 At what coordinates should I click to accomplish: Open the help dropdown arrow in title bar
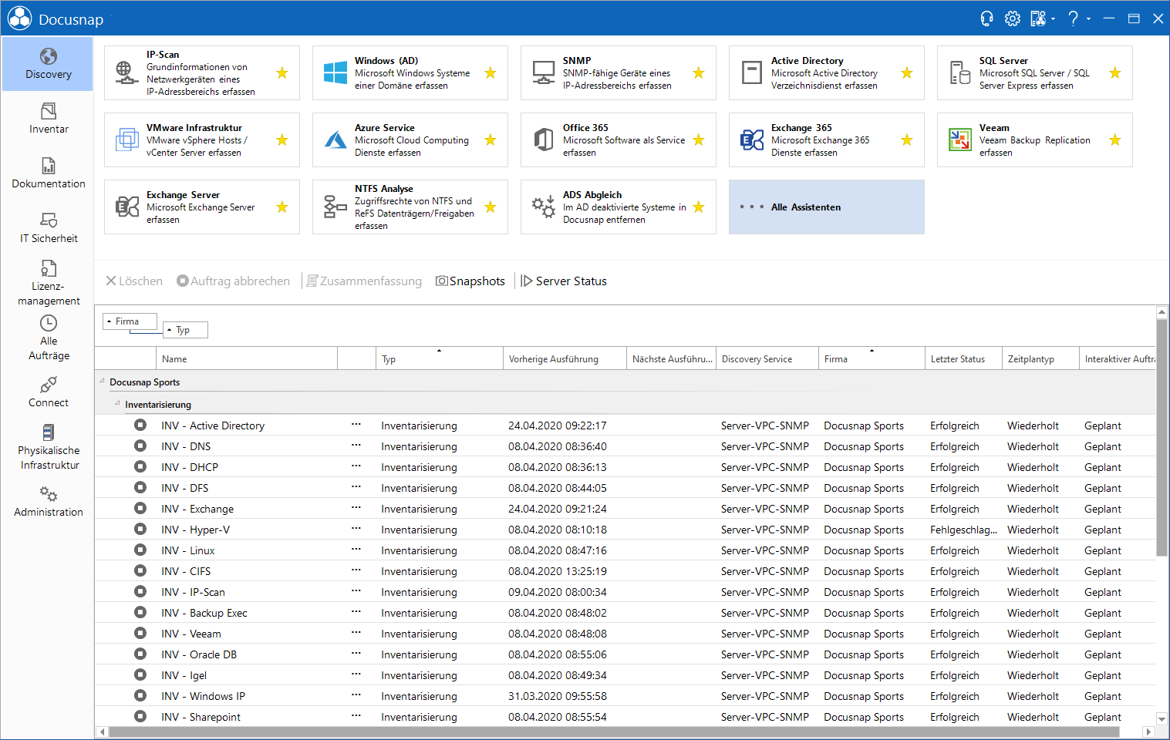click(1088, 18)
